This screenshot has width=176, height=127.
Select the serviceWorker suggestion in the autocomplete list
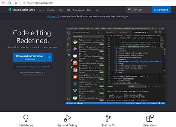click(139, 62)
